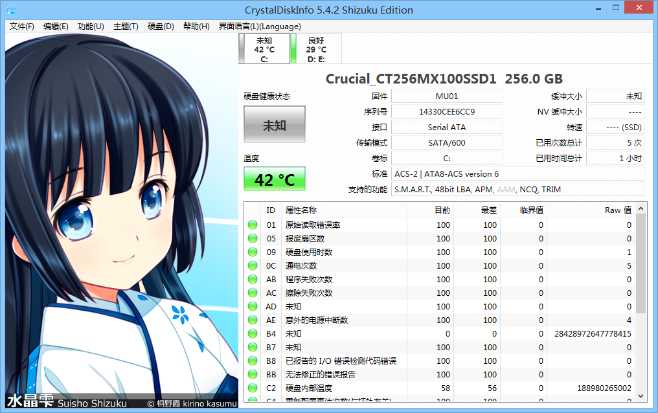658x413 pixels.
Task: Click the firmware field MU01
Action: [446, 96]
